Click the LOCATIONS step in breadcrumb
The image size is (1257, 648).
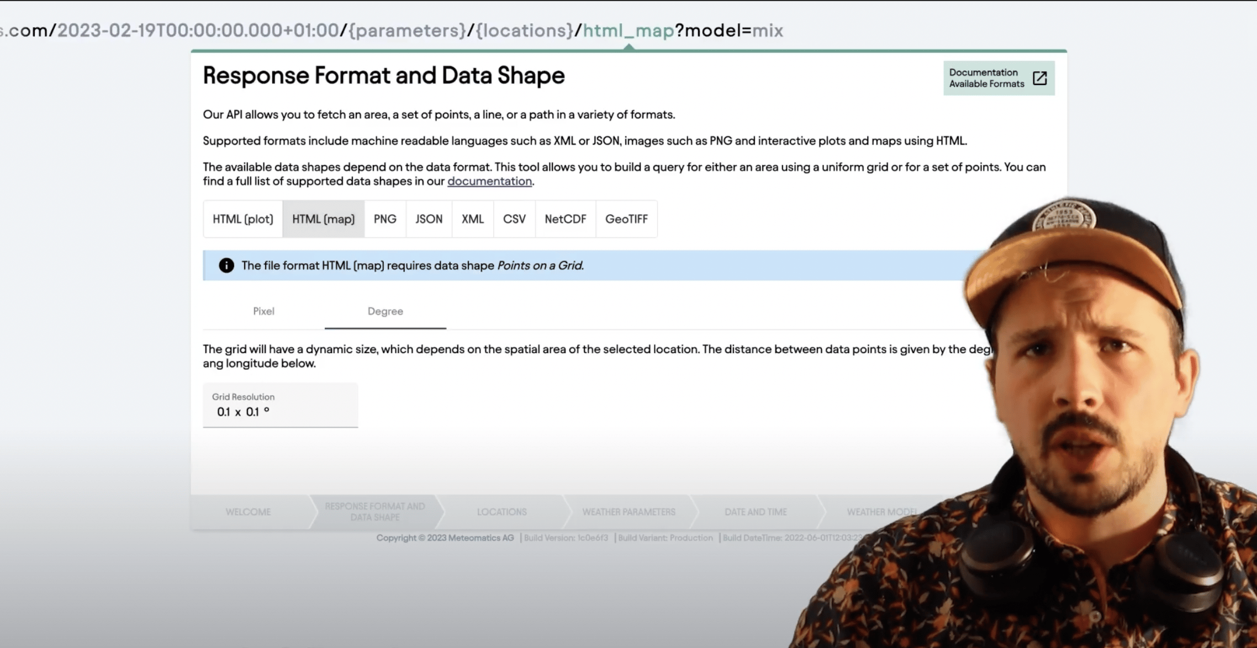click(501, 511)
